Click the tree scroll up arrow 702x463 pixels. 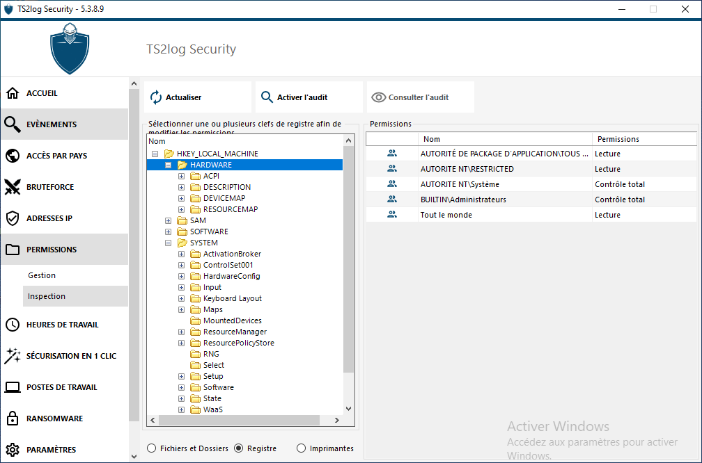(349, 140)
